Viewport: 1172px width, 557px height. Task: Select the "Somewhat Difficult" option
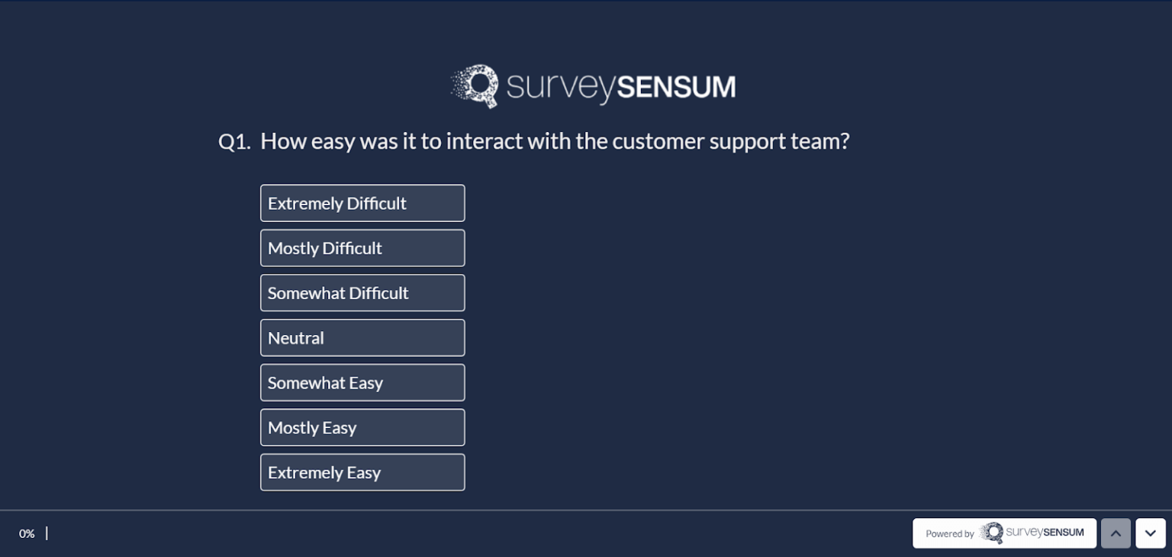click(x=362, y=293)
